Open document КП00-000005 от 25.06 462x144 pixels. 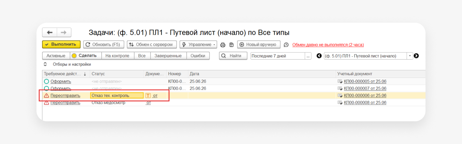pos(365,81)
